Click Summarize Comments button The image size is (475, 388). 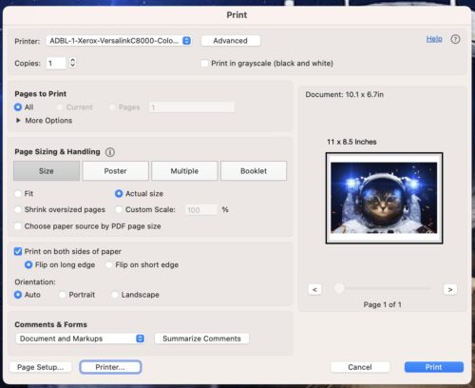[201, 339]
